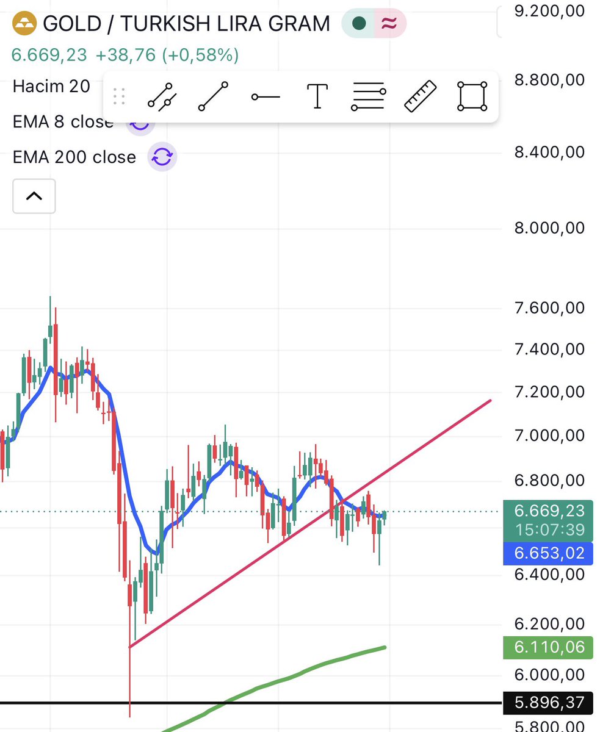Click the 7.600,00 price scale label
This screenshot has width=600, height=732.
550,307
